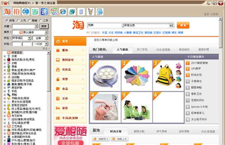The image size is (225, 145).
Task: Click the 手机 phone icon in tree
Action: coord(9,91)
